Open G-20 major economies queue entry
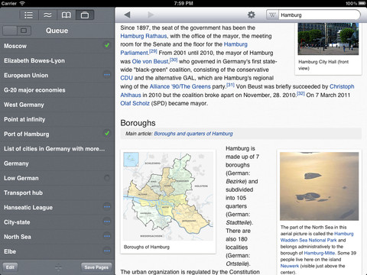Screen dimensions: 367x275 tap(57, 90)
